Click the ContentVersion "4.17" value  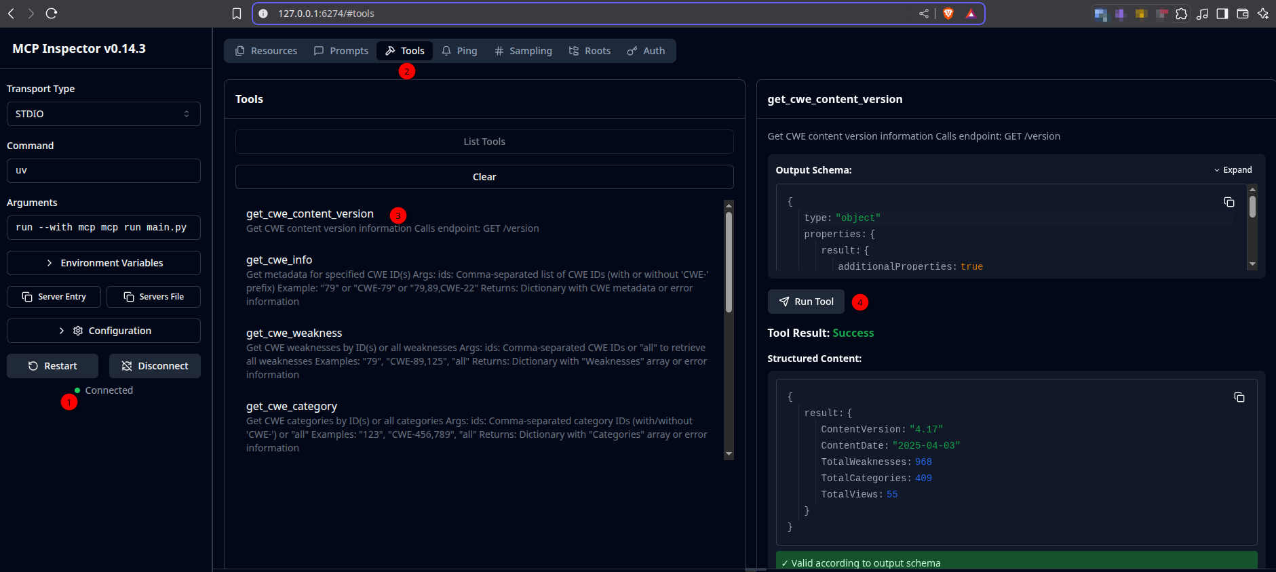pos(926,430)
